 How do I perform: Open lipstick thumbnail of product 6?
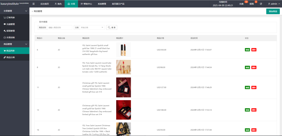pyautogui.click(x=124, y=50)
